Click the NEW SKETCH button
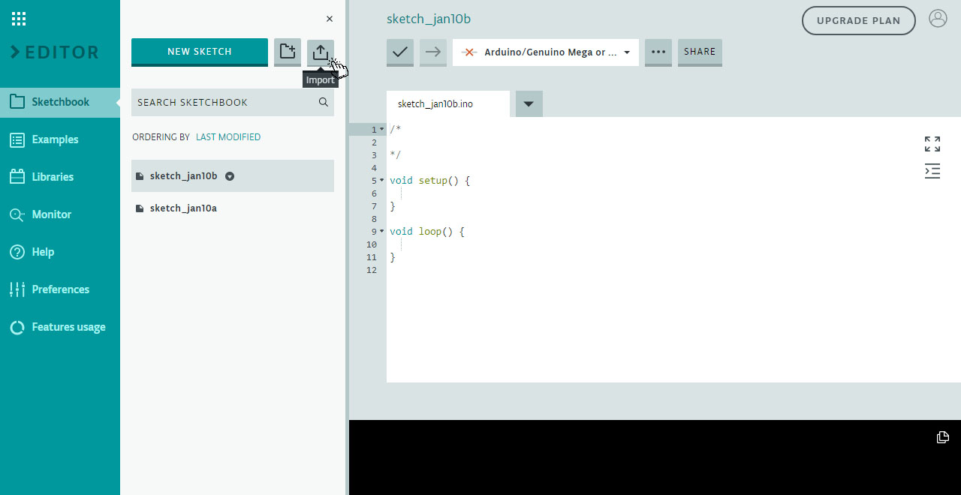Screen dimensions: 961x495 tap(200, 52)
